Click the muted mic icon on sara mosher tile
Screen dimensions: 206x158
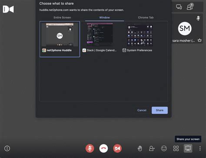pyautogui.click(x=198, y=18)
